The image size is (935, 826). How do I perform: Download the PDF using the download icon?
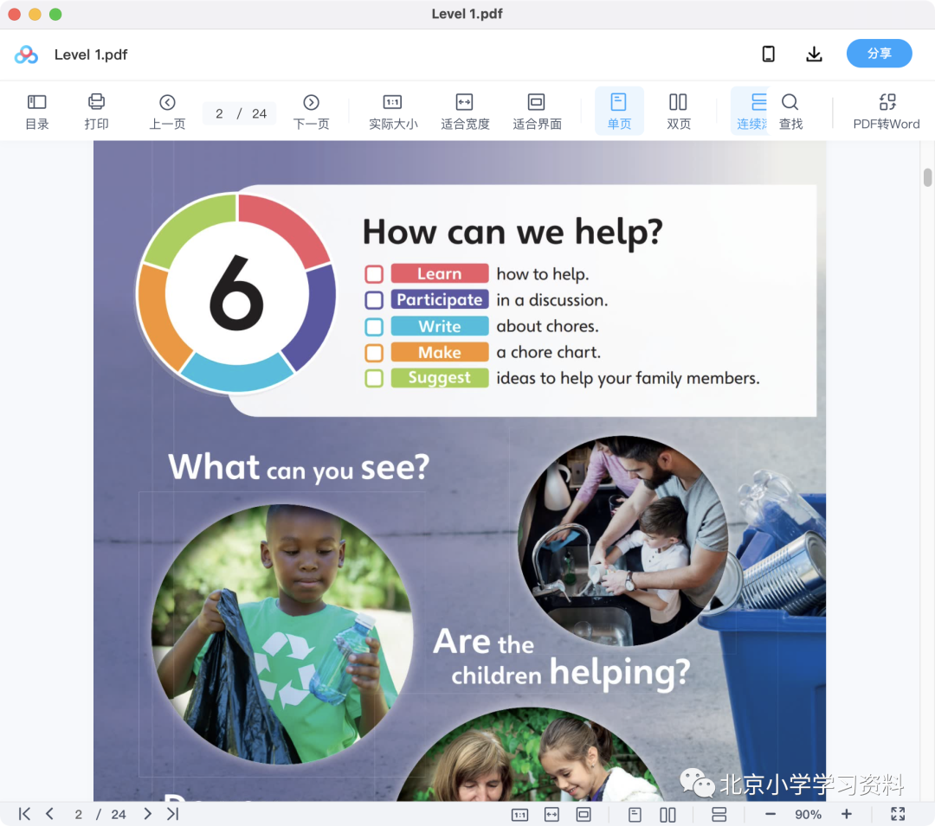pyautogui.click(x=814, y=54)
